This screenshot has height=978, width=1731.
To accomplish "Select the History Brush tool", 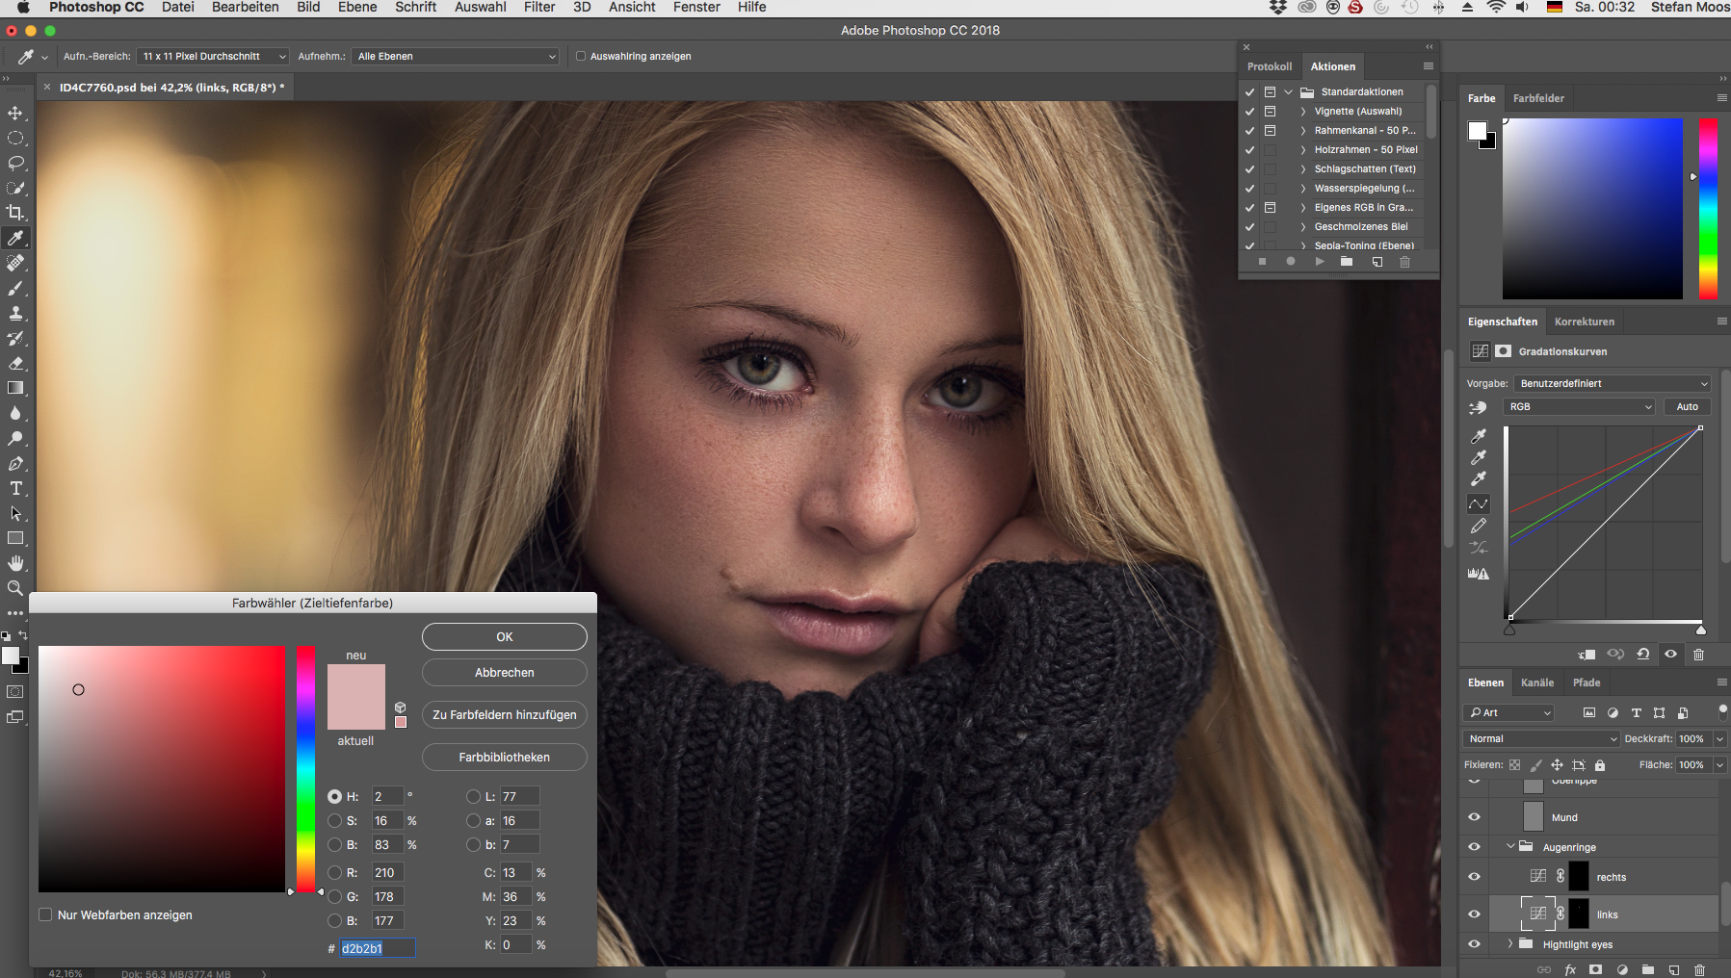I will pos(15,338).
